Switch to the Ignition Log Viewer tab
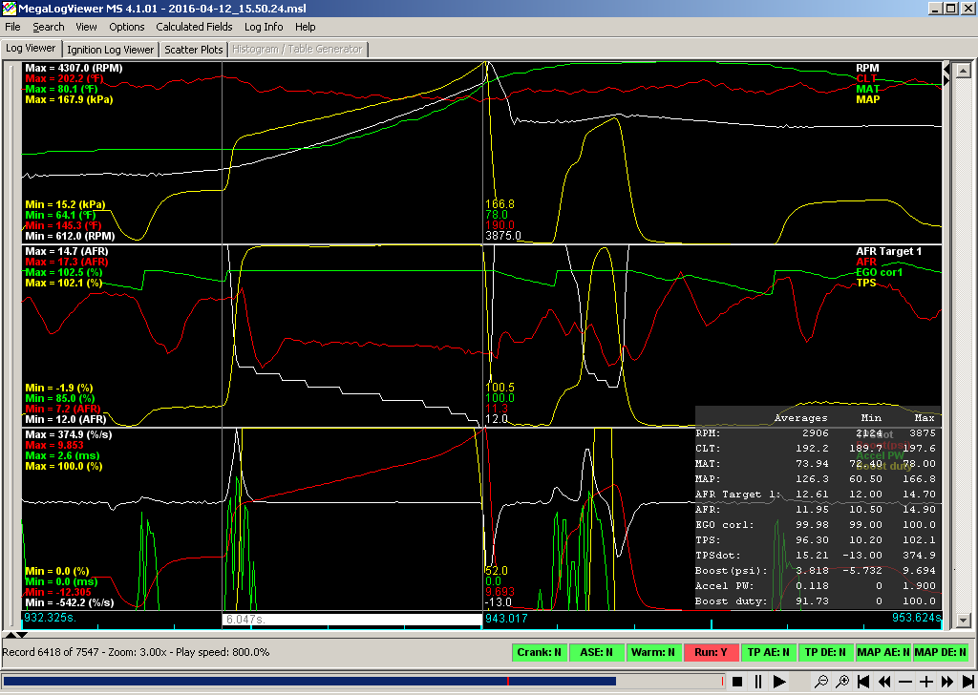This screenshot has width=978, height=695. pos(111,49)
